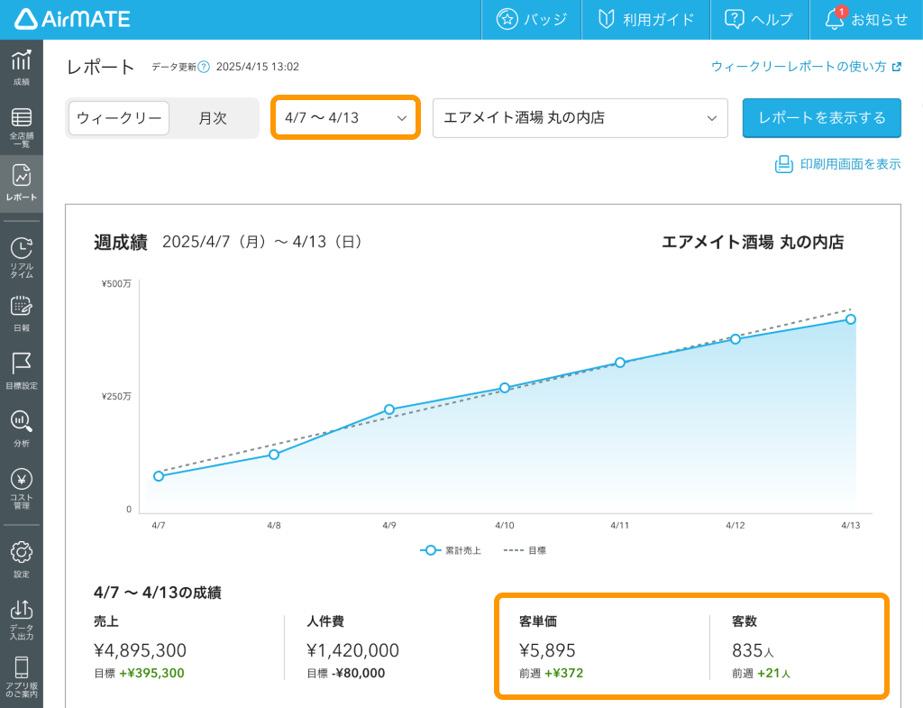
Task: Click the 前週 +21人 text
Action: [761, 673]
